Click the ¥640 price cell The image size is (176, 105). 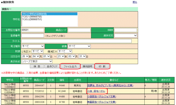(62, 86)
